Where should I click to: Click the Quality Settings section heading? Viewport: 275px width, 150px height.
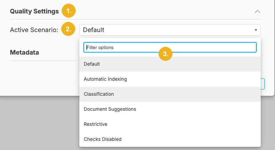tap(35, 11)
